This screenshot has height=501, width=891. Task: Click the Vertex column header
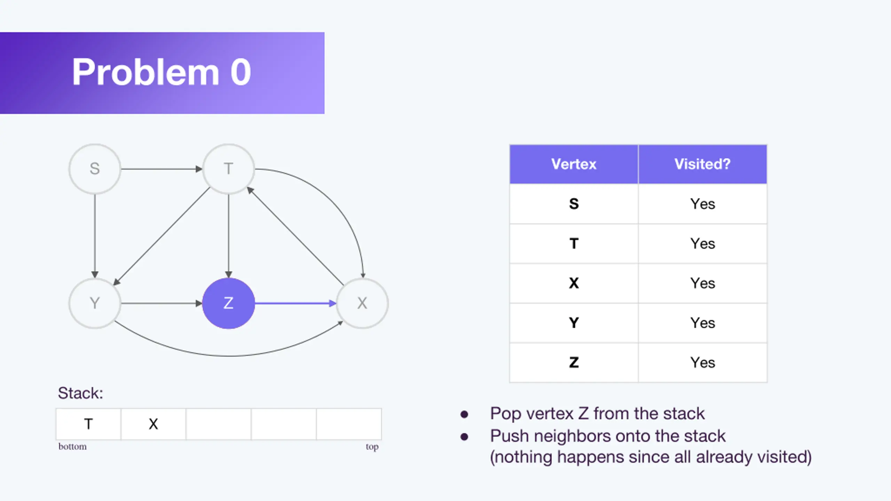(x=574, y=164)
